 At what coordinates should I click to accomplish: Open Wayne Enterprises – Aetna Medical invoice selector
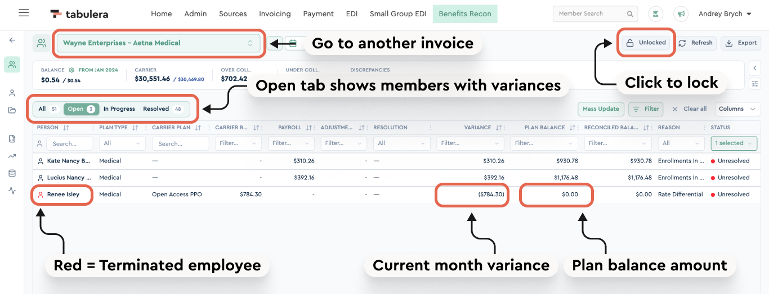pos(159,43)
